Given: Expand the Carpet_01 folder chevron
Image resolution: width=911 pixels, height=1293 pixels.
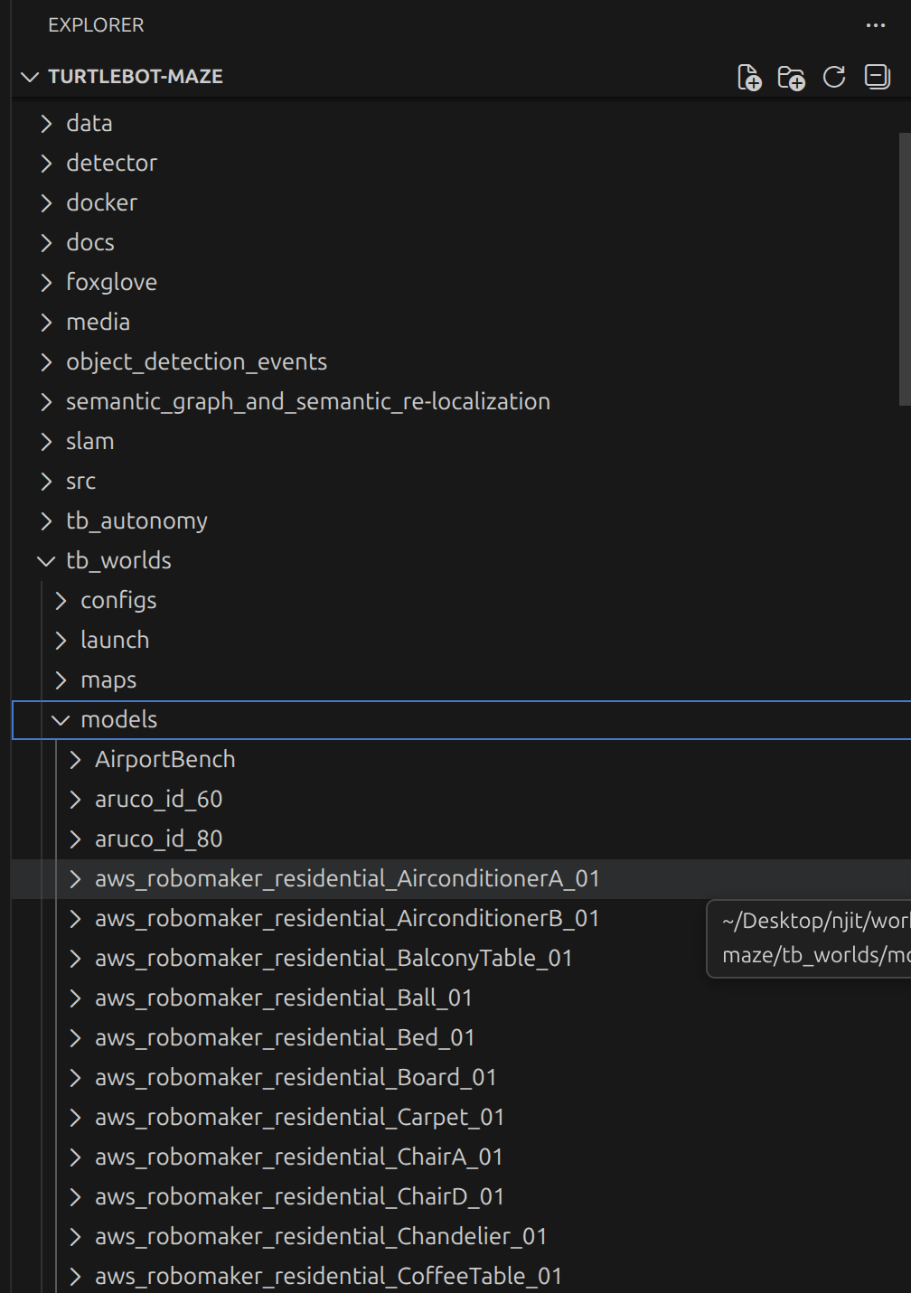Looking at the screenshot, I should (75, 1118).
